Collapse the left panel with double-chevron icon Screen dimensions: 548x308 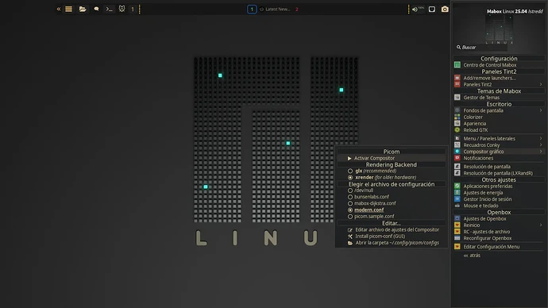[58, 9]
